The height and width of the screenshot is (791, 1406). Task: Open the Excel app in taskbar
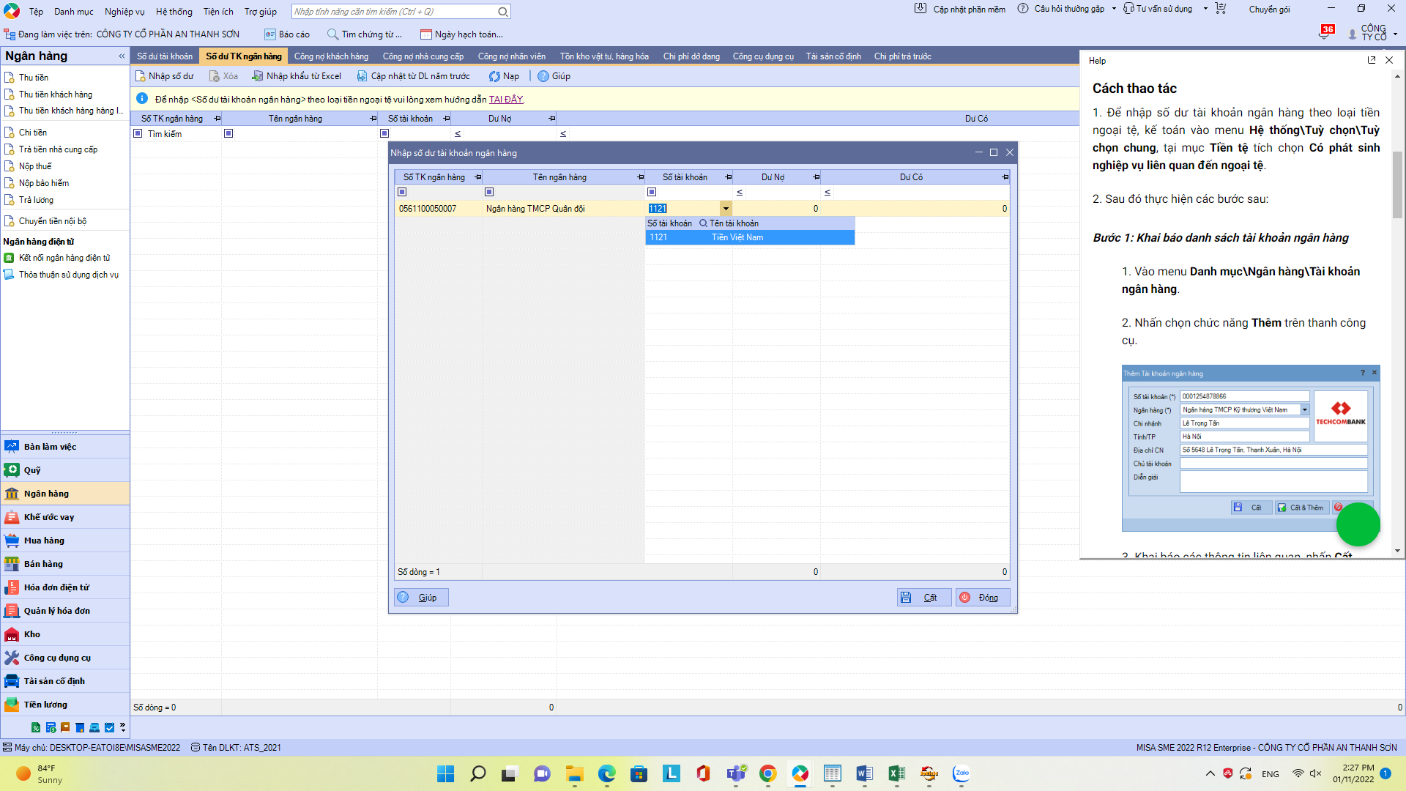896,773
